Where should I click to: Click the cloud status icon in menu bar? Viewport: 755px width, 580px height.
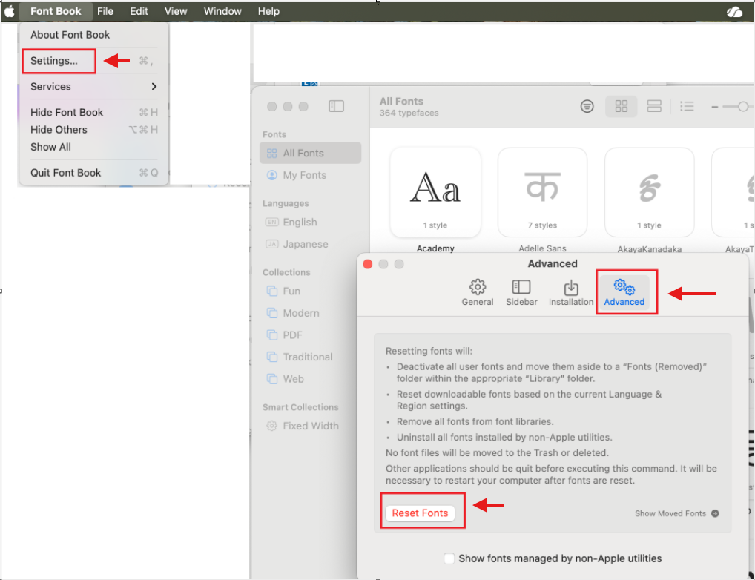[735, 12]
